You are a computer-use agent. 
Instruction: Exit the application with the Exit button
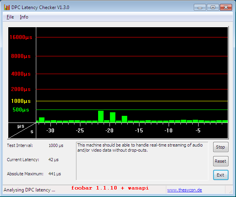point(221,175)
